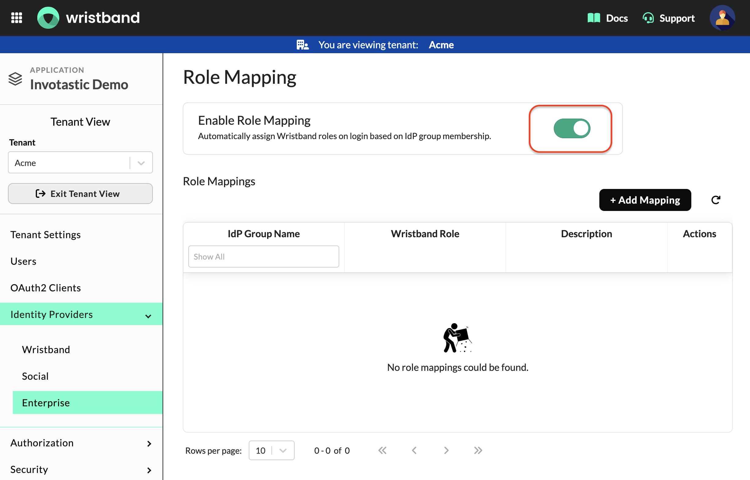
Task: Refresh the role mappings table
Action: click(x=716, y=200)
